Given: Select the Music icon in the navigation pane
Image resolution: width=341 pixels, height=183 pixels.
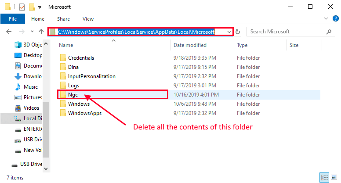Looking at the screenshot, I should click(18, 87).
